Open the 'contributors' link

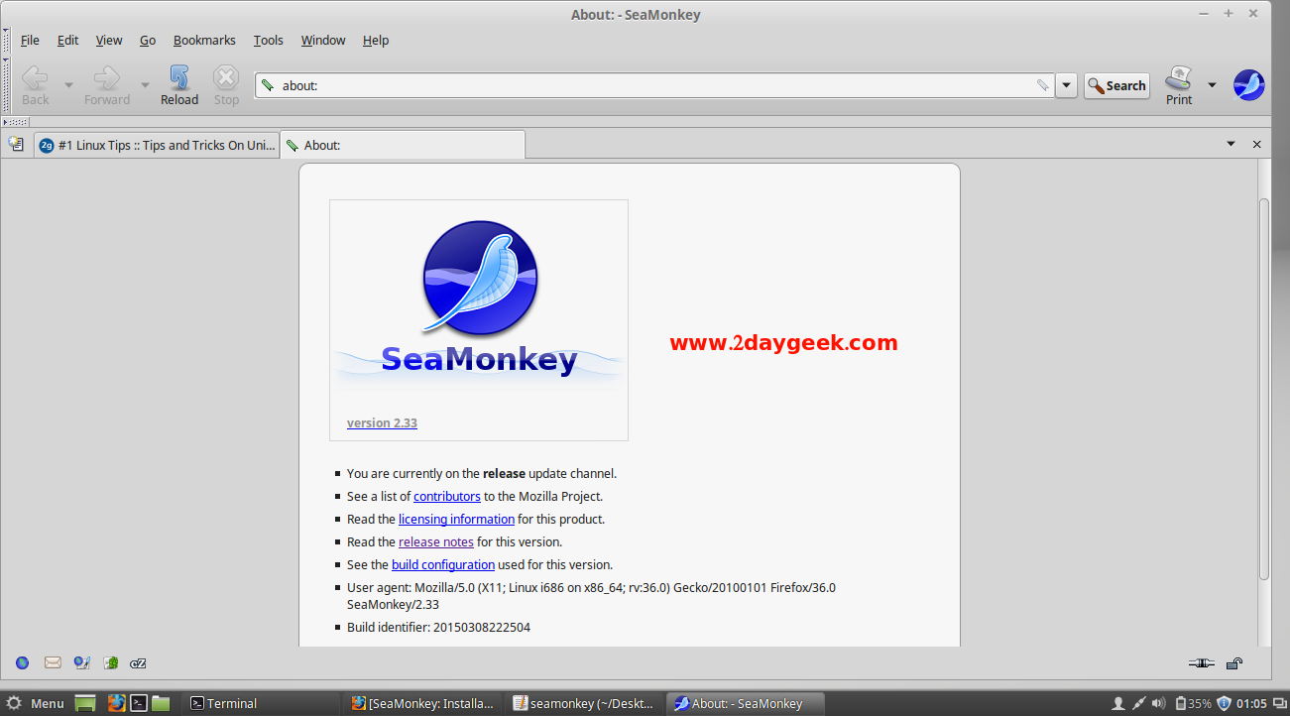tap(447, 496)
